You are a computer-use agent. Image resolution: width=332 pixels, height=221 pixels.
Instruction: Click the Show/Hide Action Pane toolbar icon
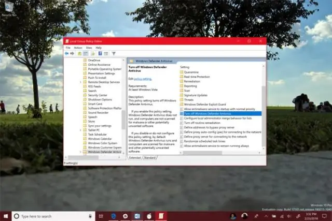pyautogui.click(x=106, y=53)
